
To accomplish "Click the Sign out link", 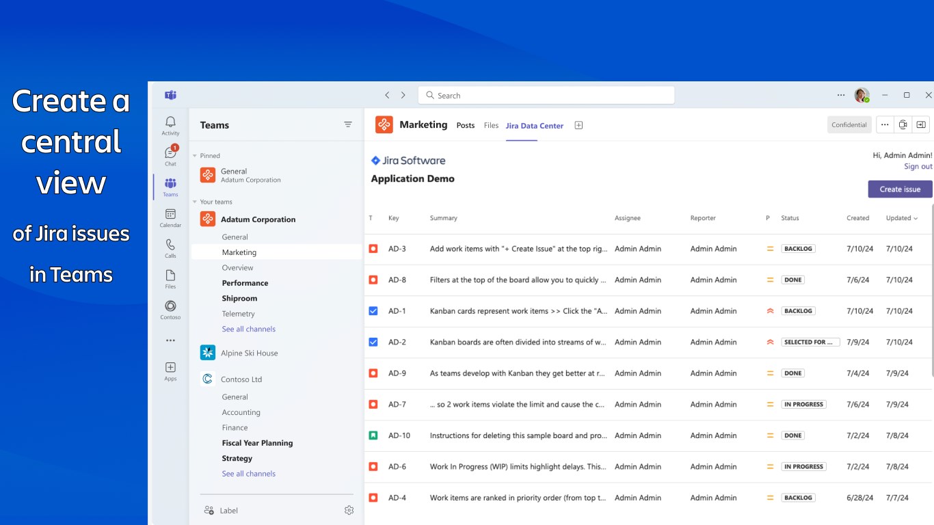I will tap(918, 167).
